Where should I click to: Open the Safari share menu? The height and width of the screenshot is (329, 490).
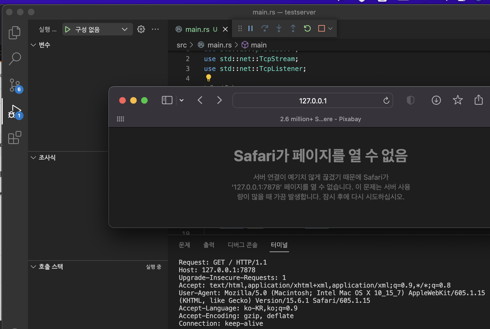point(479,100)
